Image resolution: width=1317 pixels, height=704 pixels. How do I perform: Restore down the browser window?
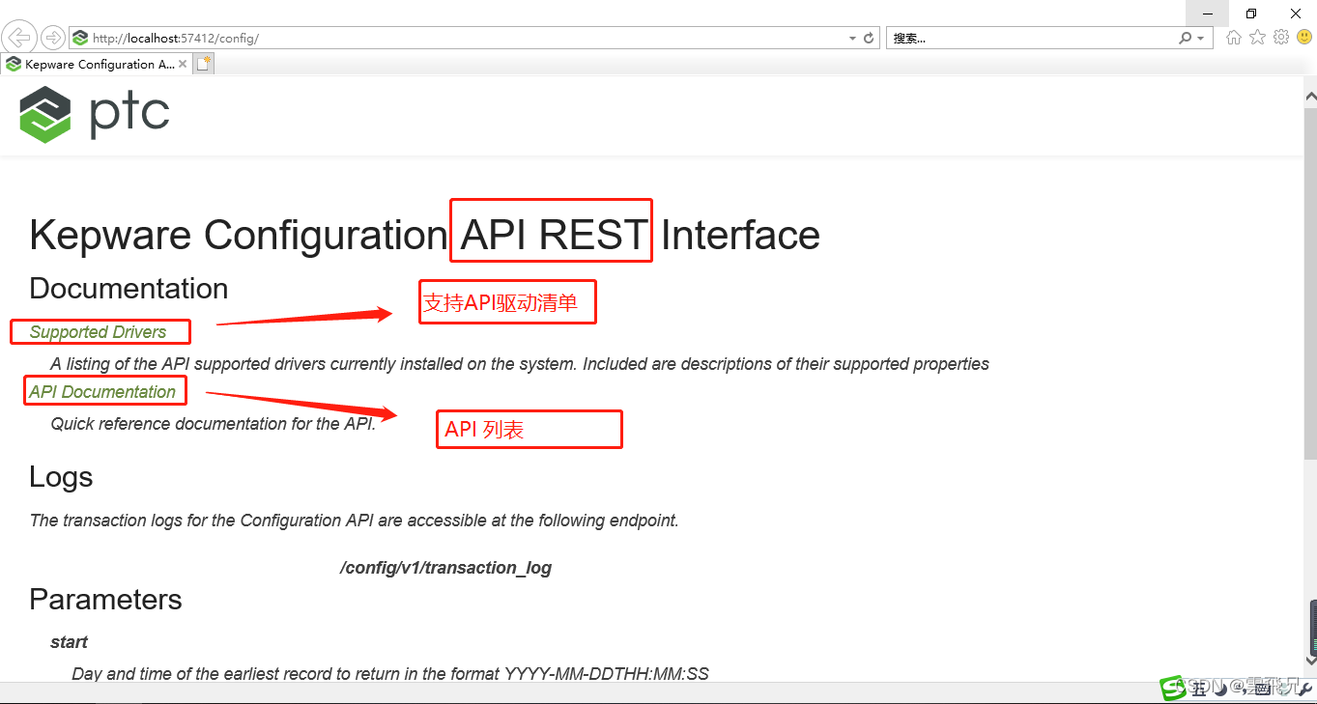1251,13
